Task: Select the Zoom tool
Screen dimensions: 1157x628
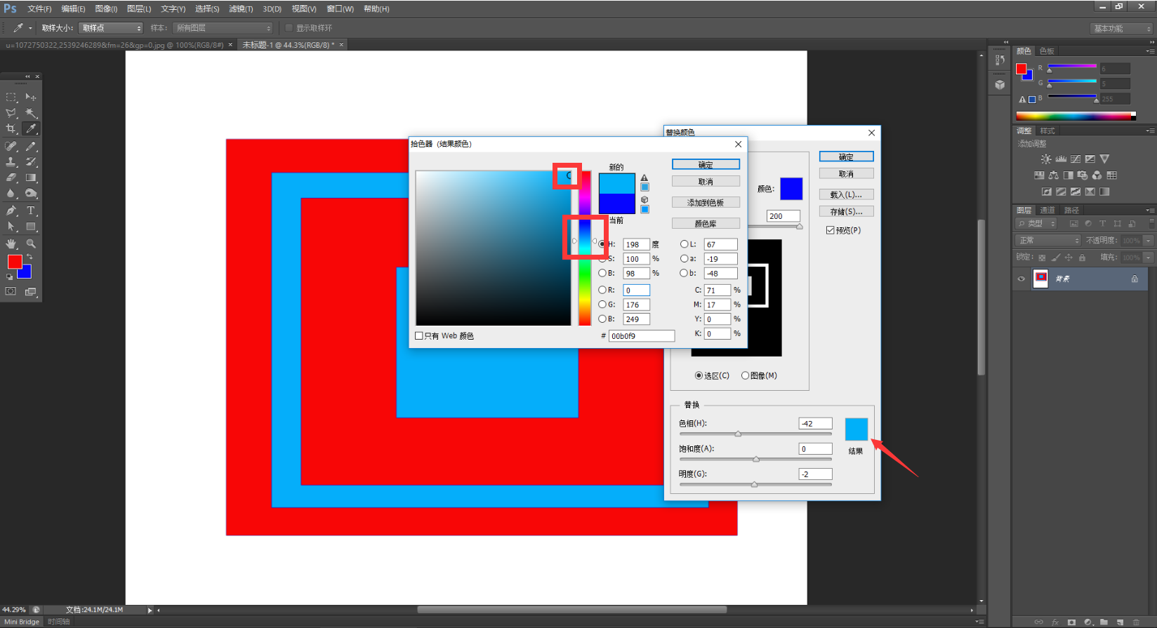Action: coord(31,243)
